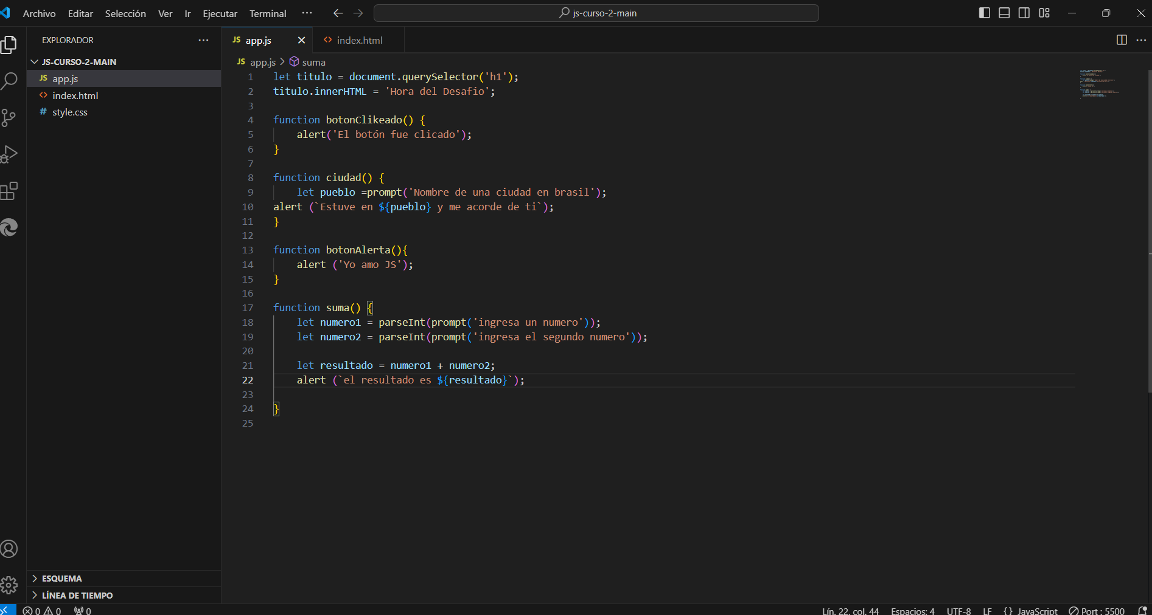Click 'resultado' in line 21 declaration
This screenshot has width=1152, height=615.
point(346,365)
